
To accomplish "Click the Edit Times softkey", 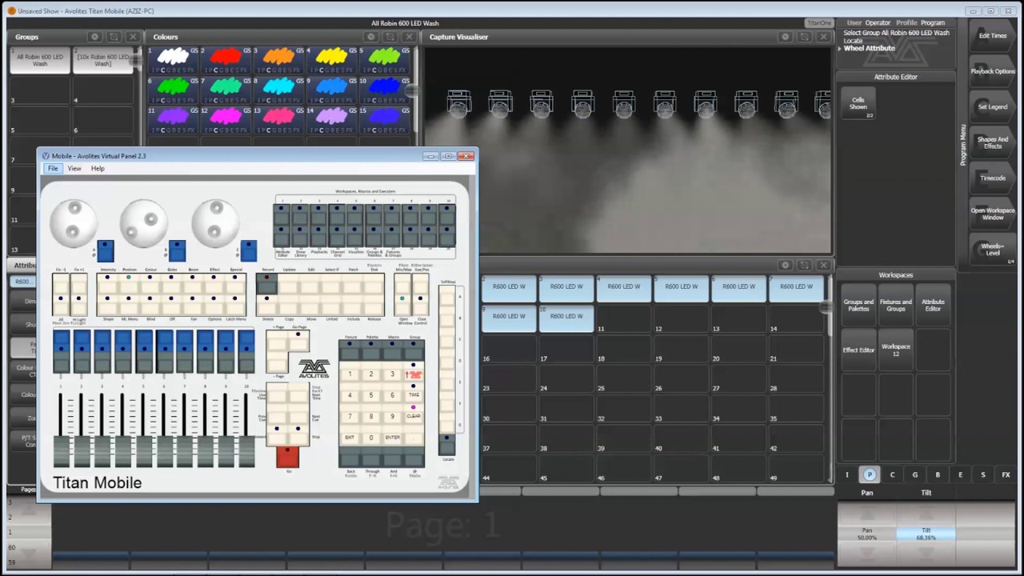I will pyautogui.click(x=993, y=36).
